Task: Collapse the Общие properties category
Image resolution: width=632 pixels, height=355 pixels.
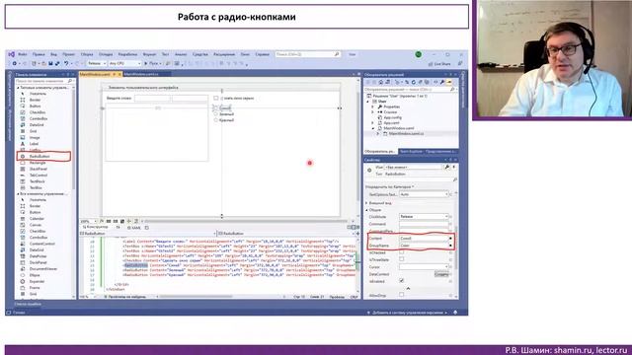Action: 366,210
